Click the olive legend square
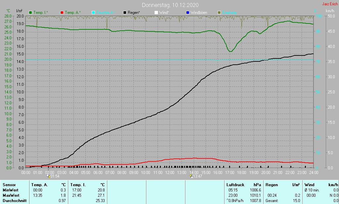The width and height of the screenshot is (339, 204). pos(219,13)
